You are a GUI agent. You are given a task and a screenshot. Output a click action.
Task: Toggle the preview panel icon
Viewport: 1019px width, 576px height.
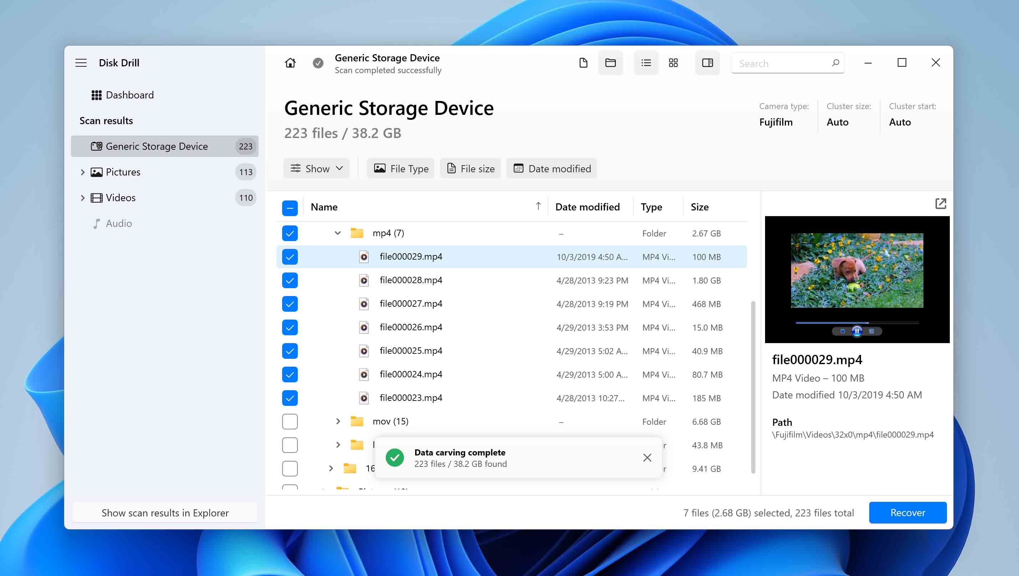pos(707,63)
